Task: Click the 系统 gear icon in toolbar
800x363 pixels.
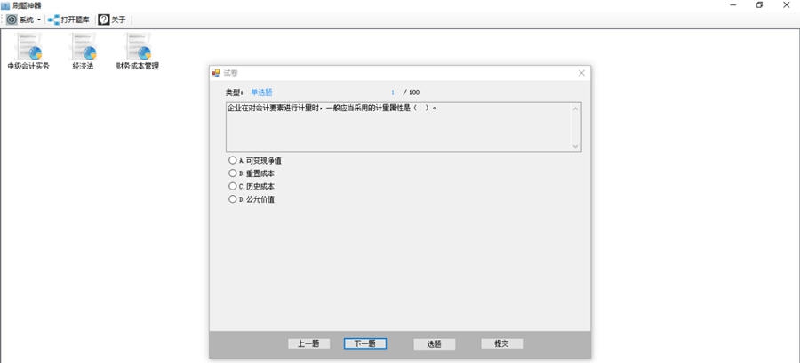Action: click(12, 20)
